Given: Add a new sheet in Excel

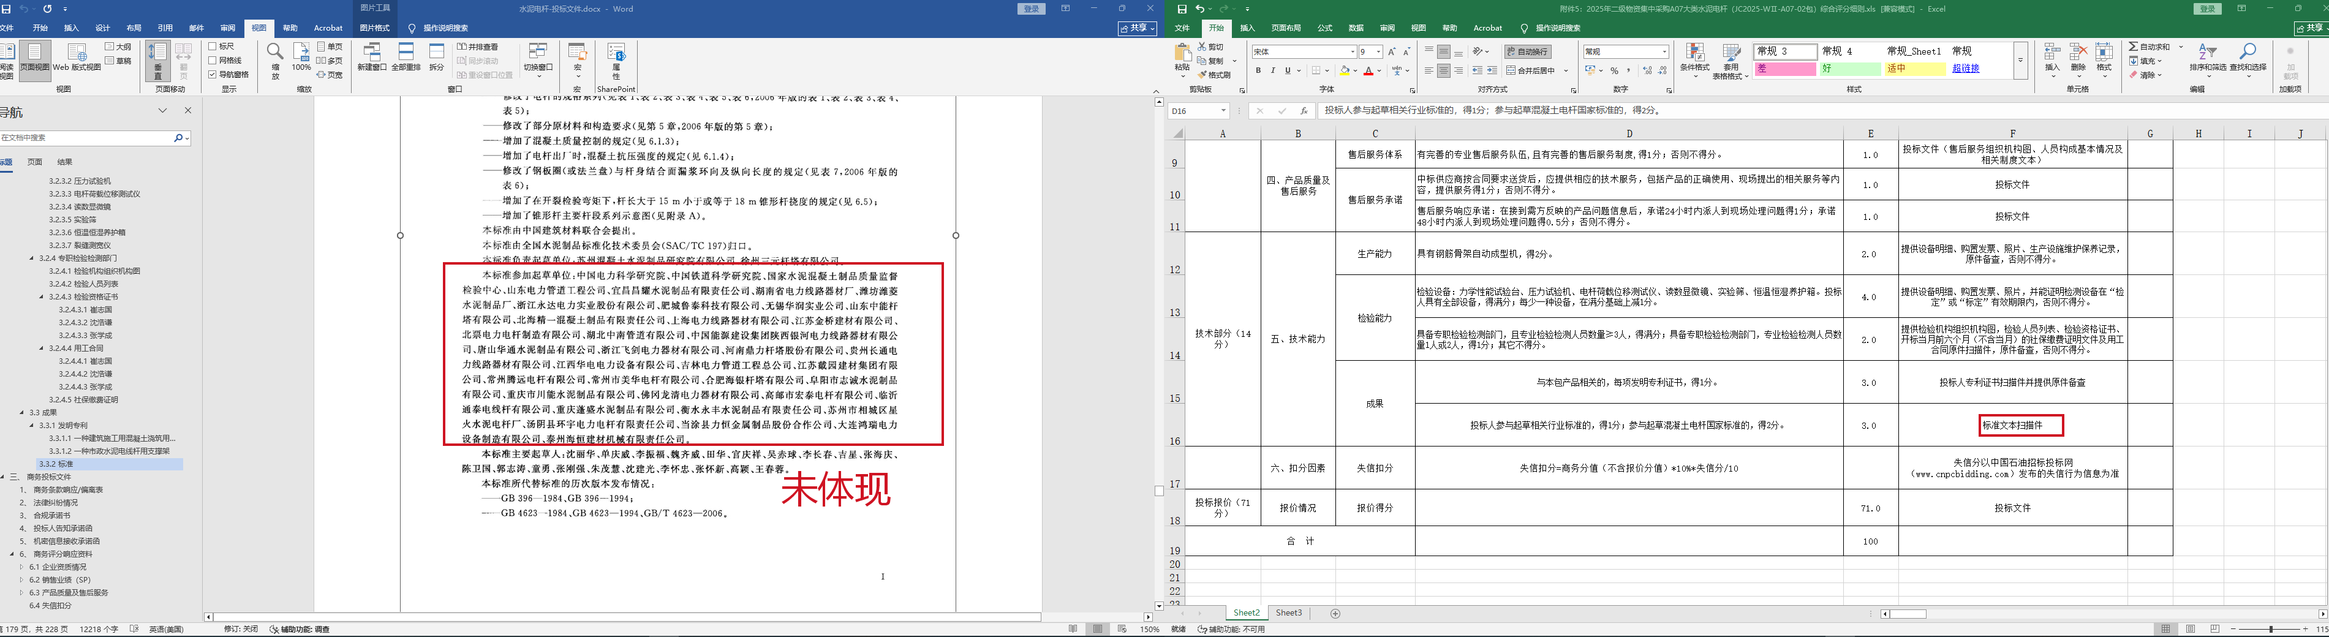Looking at the screenshot, I should click(1335, 614).
